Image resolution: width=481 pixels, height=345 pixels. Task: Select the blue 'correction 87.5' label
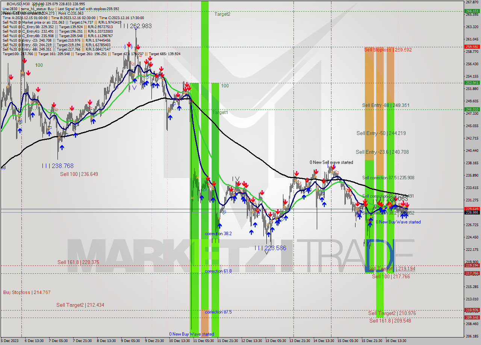click(218, 312)
